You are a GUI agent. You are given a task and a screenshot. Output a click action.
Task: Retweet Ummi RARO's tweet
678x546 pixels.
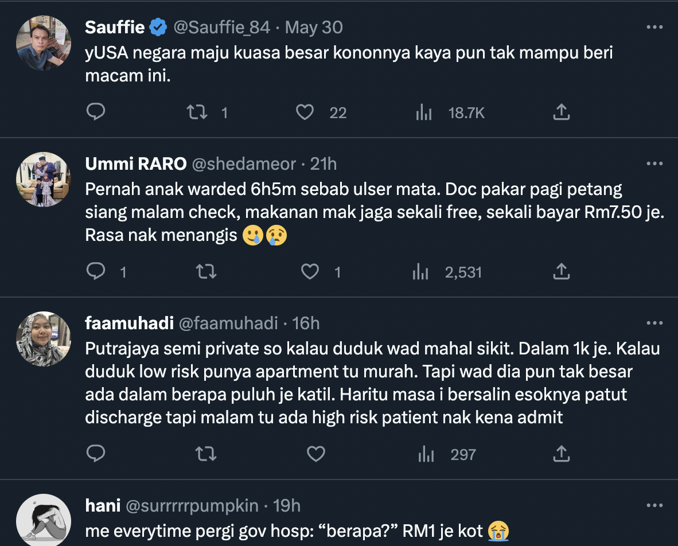[206, 271]
